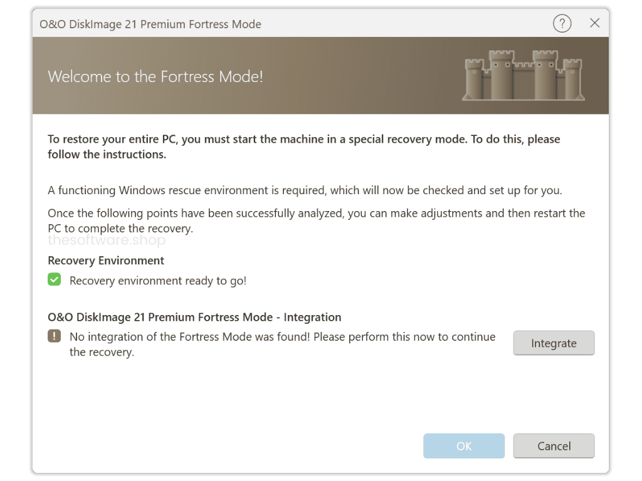Confirm with the OK button
Viewport: 642px width, 481px height.
click(464, 446)
